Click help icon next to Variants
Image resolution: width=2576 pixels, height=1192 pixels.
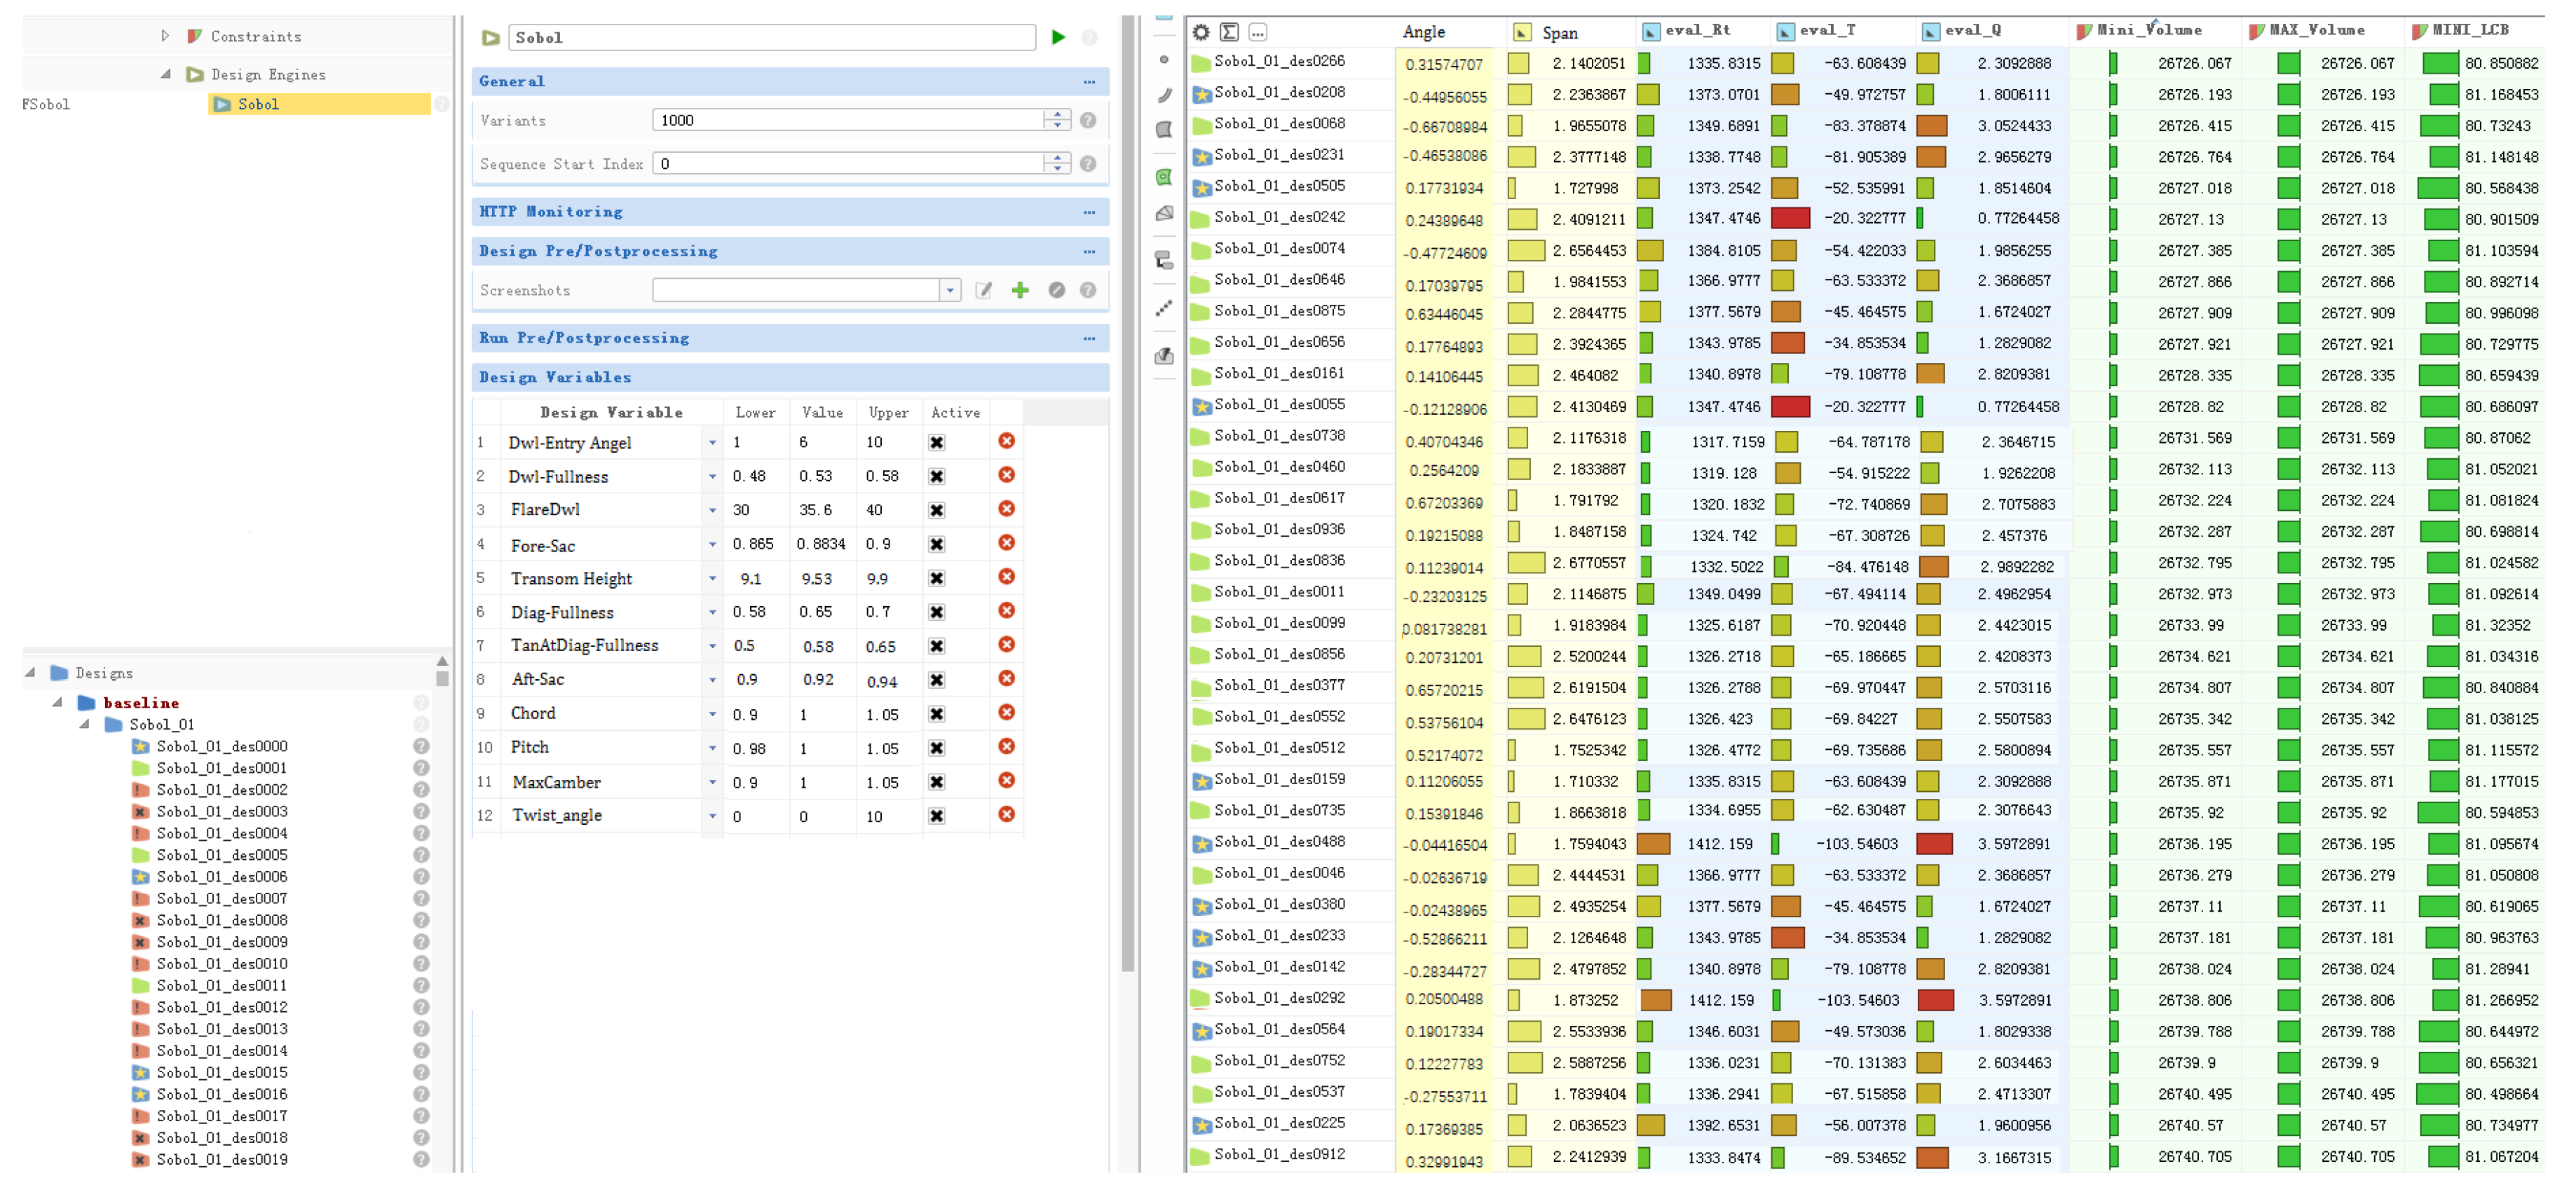[1088, 120]
